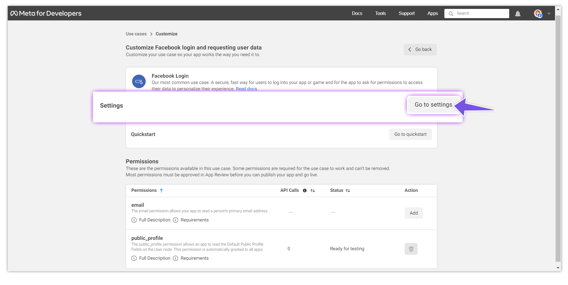The width and height of the screenshot is (568, 285).
Task: Open notifications via the bell icon
Action: (518, 13)
